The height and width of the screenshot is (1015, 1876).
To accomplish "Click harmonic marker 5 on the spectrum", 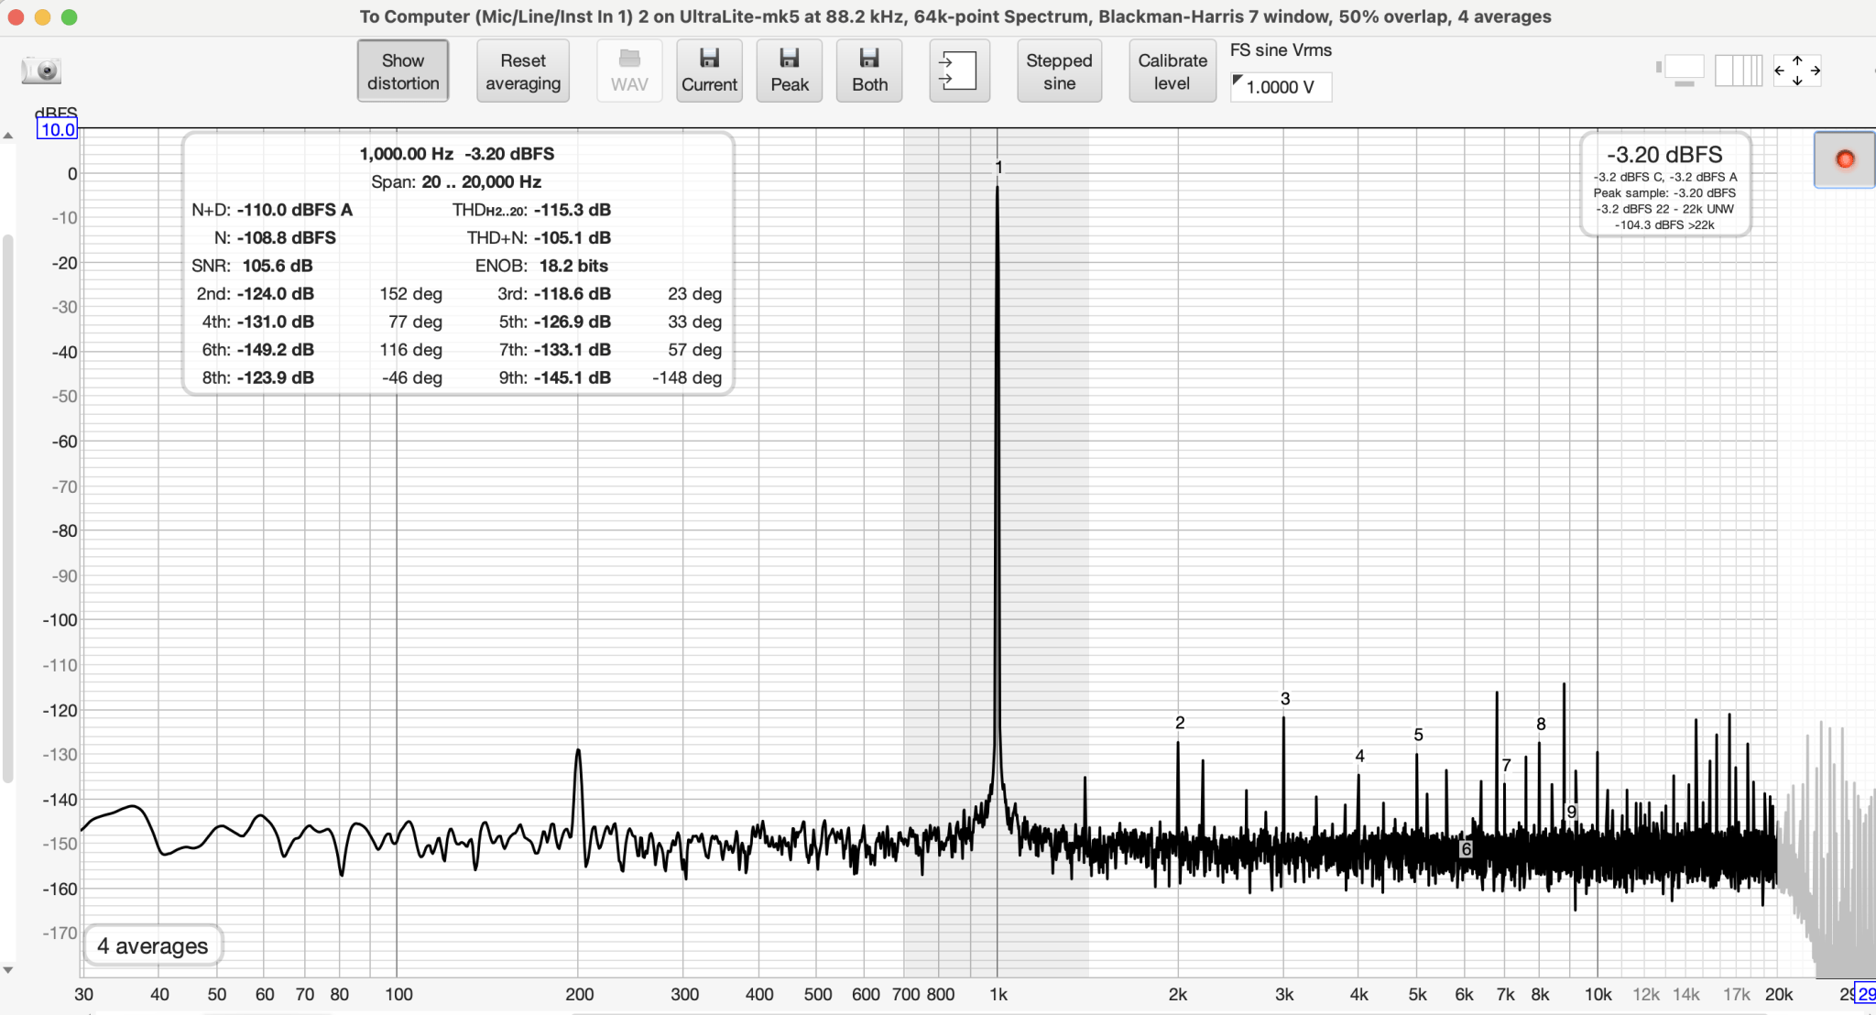I will click(1418, 735).
